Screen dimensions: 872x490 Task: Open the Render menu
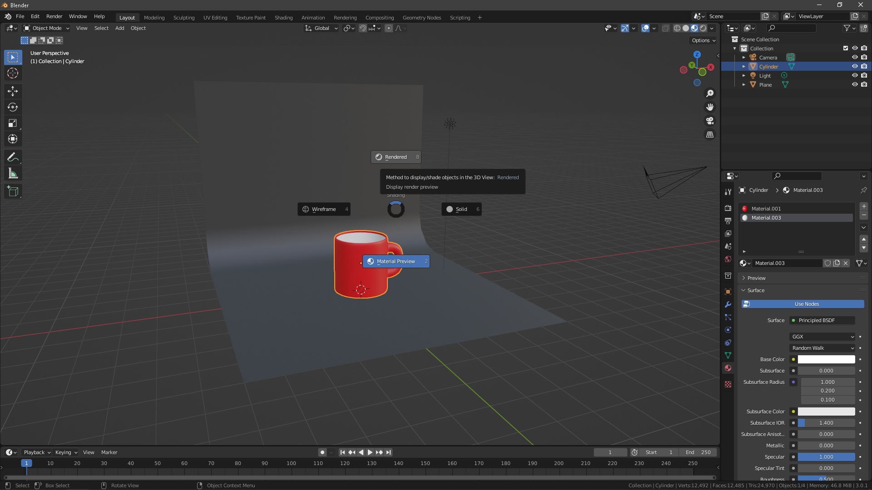(x=54, y=16)
